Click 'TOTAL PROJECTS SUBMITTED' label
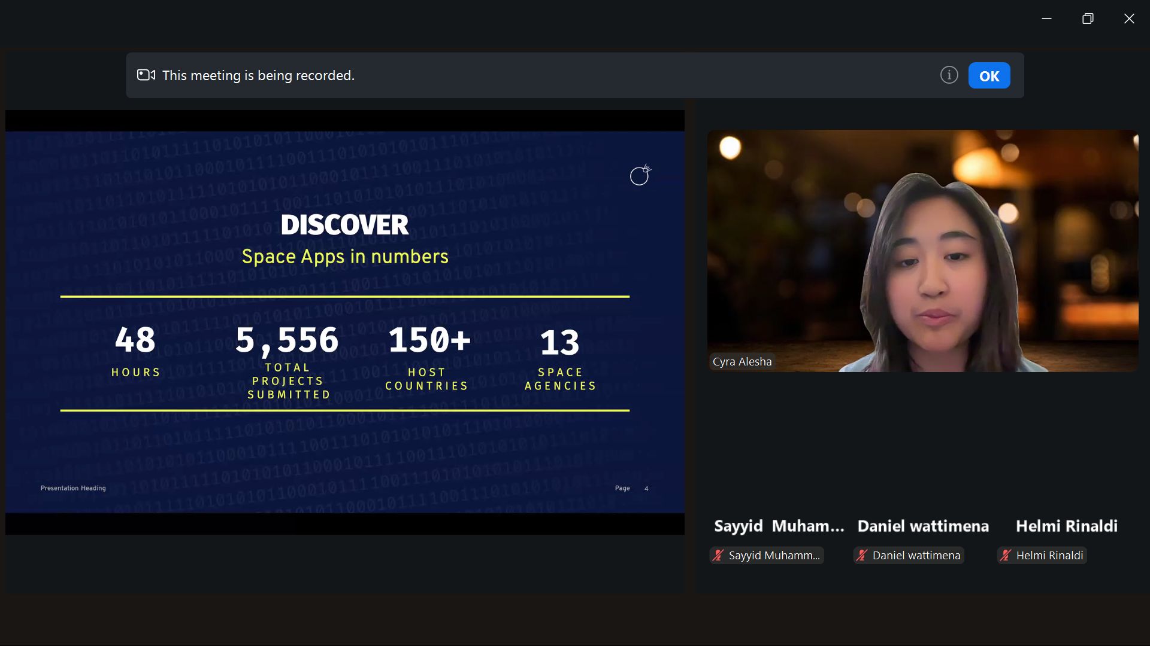Screen dimensions: 1150x646 288,381
